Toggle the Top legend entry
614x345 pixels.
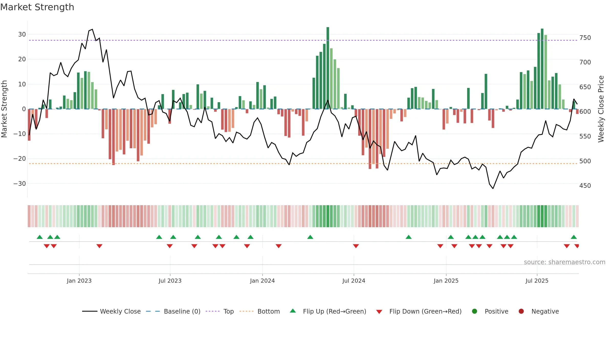click(220, 311)
